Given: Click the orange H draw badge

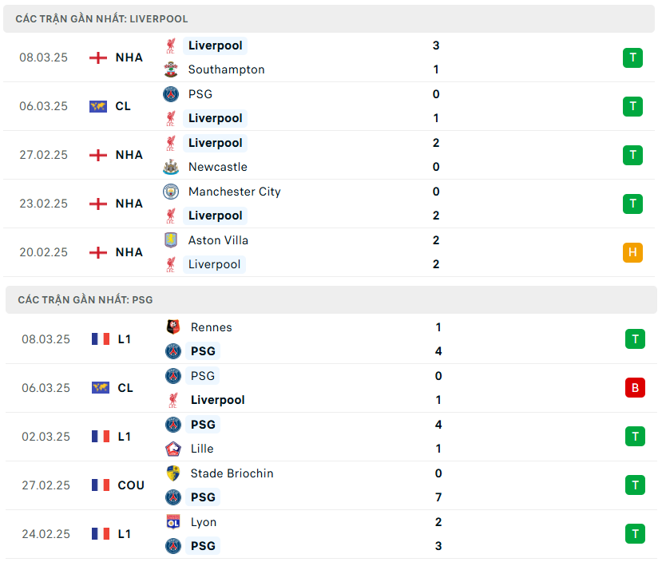Looking at the screenshot, I should coord(632,252).
